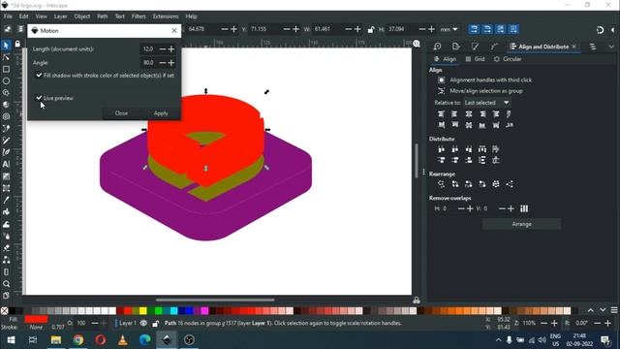Image resolution: width=620 pixels, height=349 pixels.
Task: Open the units mm dropdown
Action: (x=449, y=29)
